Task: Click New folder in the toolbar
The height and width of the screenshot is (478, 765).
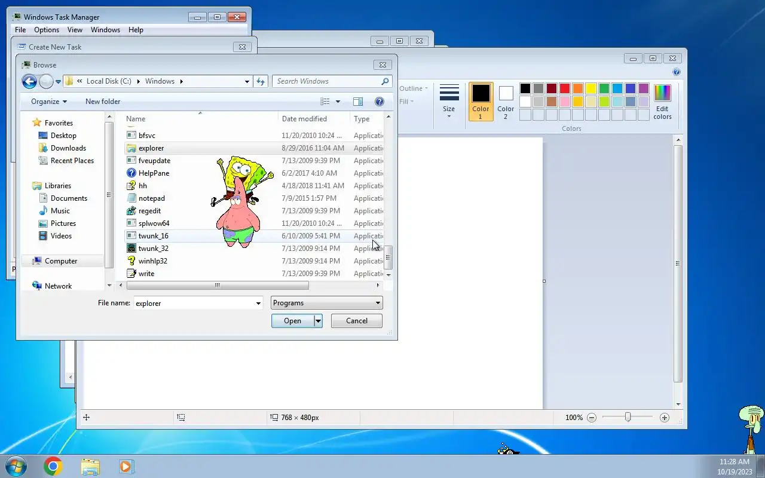Action: (103, 102)
